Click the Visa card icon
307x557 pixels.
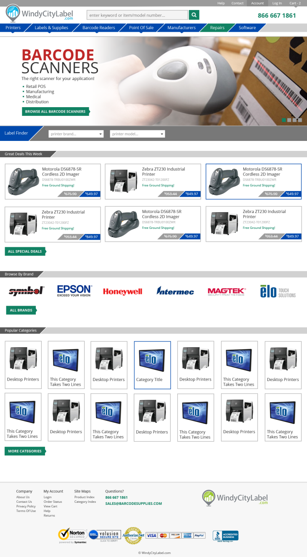151,535
